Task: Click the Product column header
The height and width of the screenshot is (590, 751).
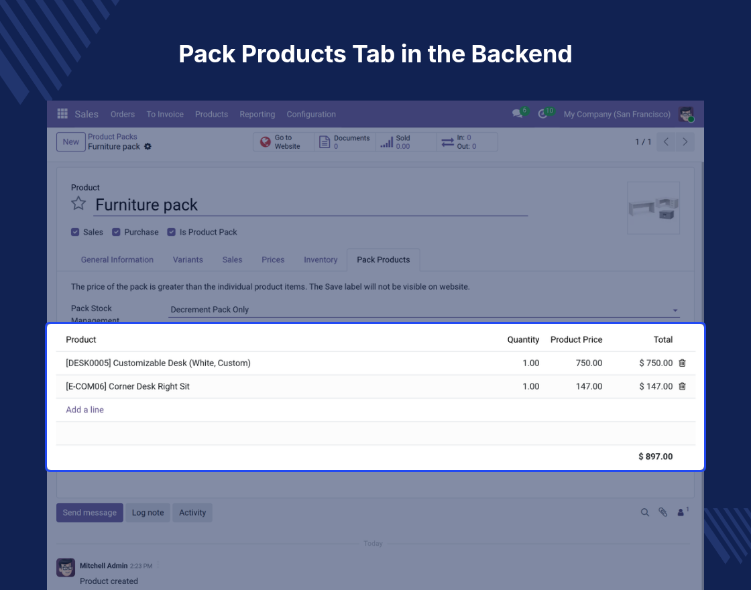Action: pyautogui.click(x=81, y=339)
